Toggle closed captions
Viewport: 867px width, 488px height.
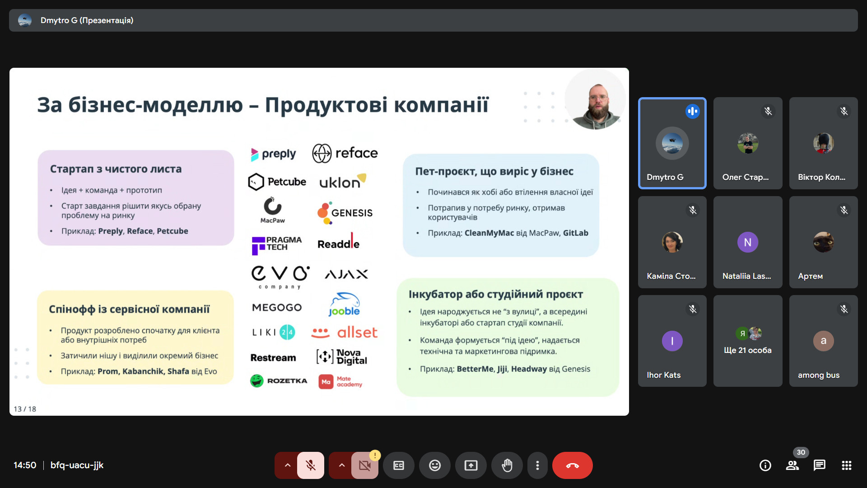point(399,465)
